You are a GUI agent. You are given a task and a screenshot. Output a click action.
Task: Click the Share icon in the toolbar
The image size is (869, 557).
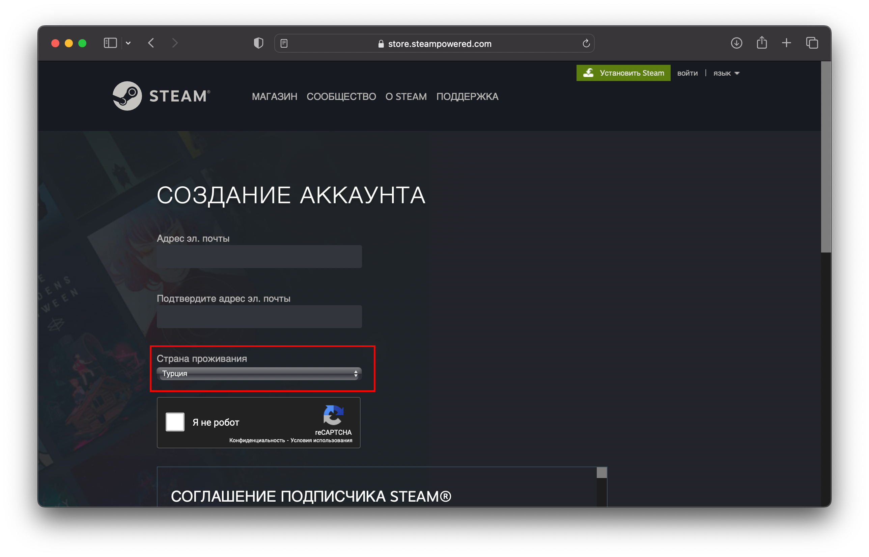(762, 43)
